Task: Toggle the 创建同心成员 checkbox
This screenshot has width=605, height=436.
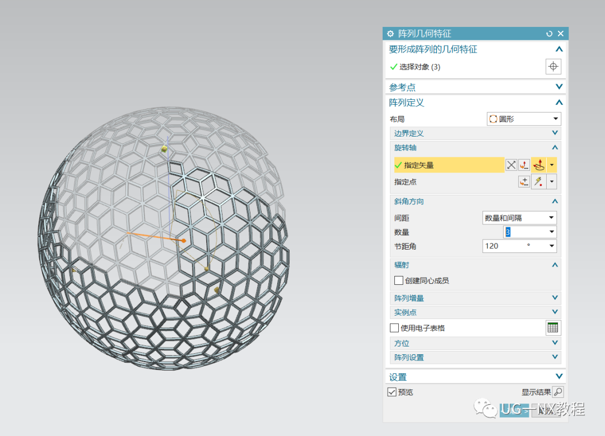Action: pyautogui.click(x=399, y=280)
